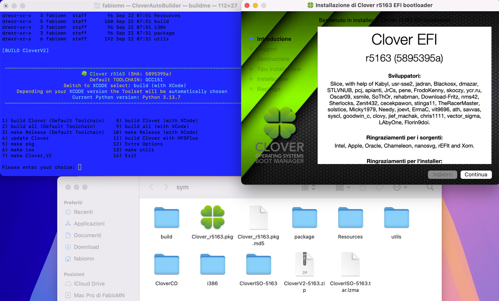Click the clover icon in installer title
This screenshot has height=301, width=499.
tap(310, 5)
